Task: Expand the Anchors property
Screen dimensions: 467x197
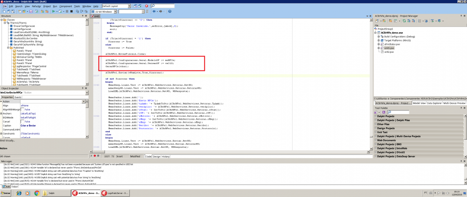Action: coord(1,114)
